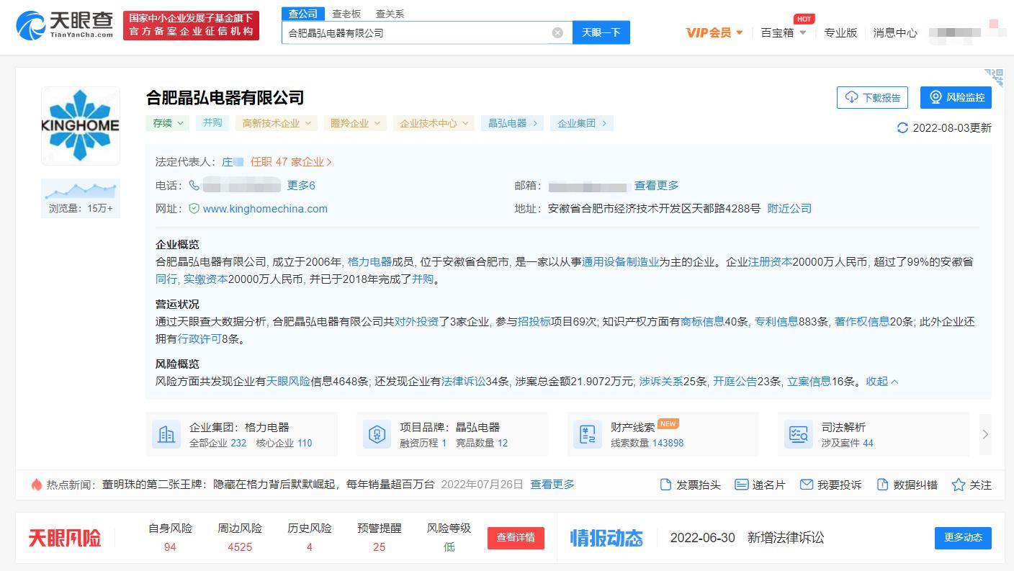This screenshot has height=571, width=1014.
Task: Open 数据纠错 data correction
Action: click(907, 485)
